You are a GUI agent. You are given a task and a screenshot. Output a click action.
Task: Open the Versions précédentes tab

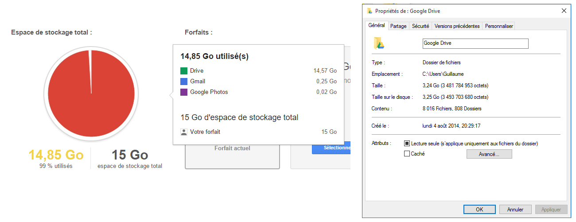457,26
